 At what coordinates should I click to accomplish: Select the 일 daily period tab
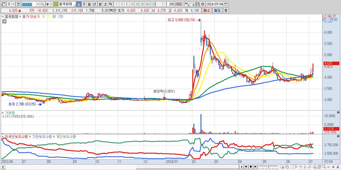79,4
